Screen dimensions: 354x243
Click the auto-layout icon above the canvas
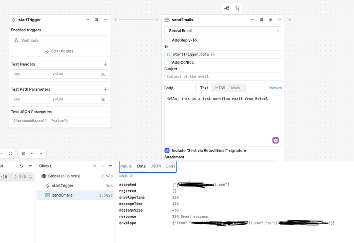pyautogui.click(x=226, y=8)
